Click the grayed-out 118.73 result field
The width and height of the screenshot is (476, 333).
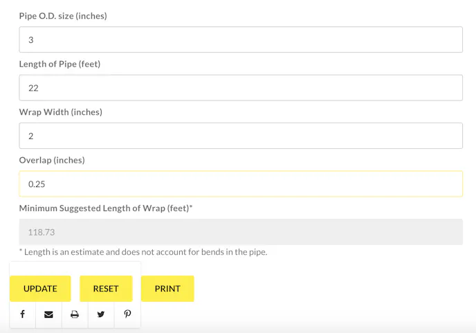[240, 232]
